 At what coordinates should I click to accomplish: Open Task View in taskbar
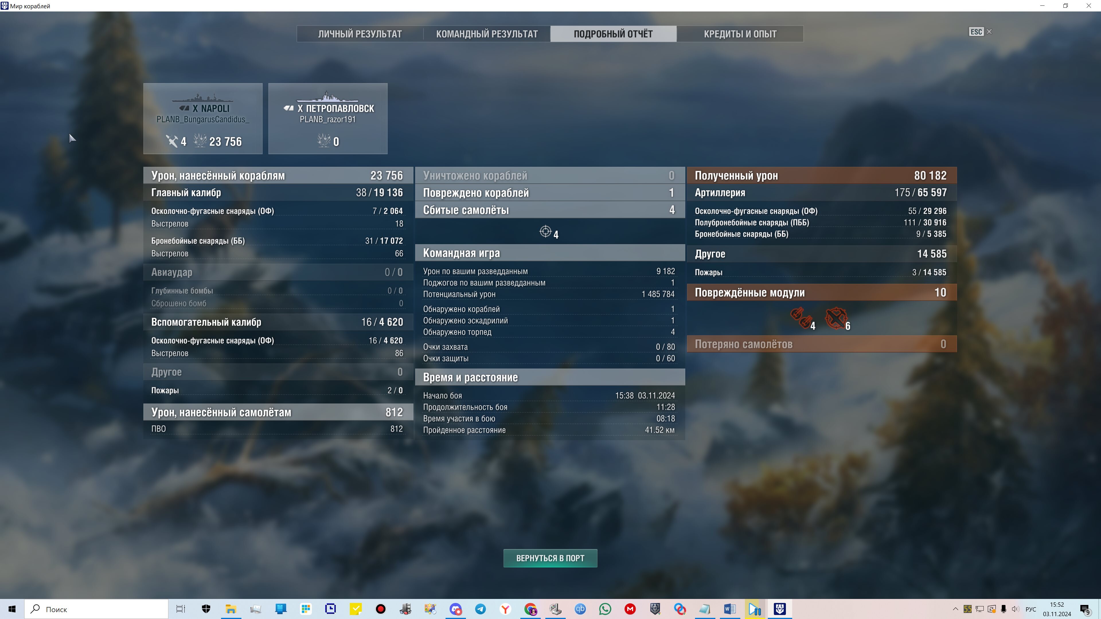(x=181, y=609)
